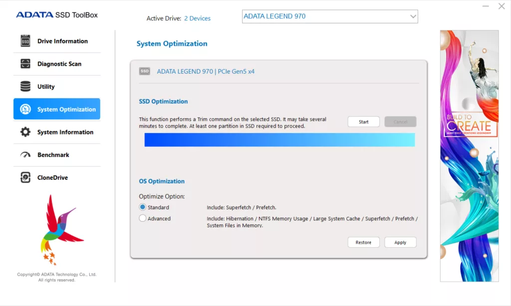
Task: Click the System Optimization gauge icon
Action: click(x=25, y=109)
